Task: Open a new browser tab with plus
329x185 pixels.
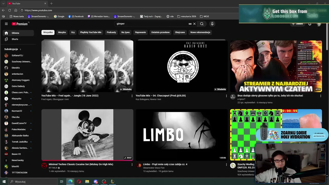Action: (x=51, y=3)
